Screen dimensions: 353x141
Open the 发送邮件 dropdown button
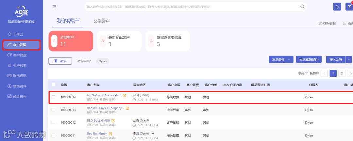(281, 60)
